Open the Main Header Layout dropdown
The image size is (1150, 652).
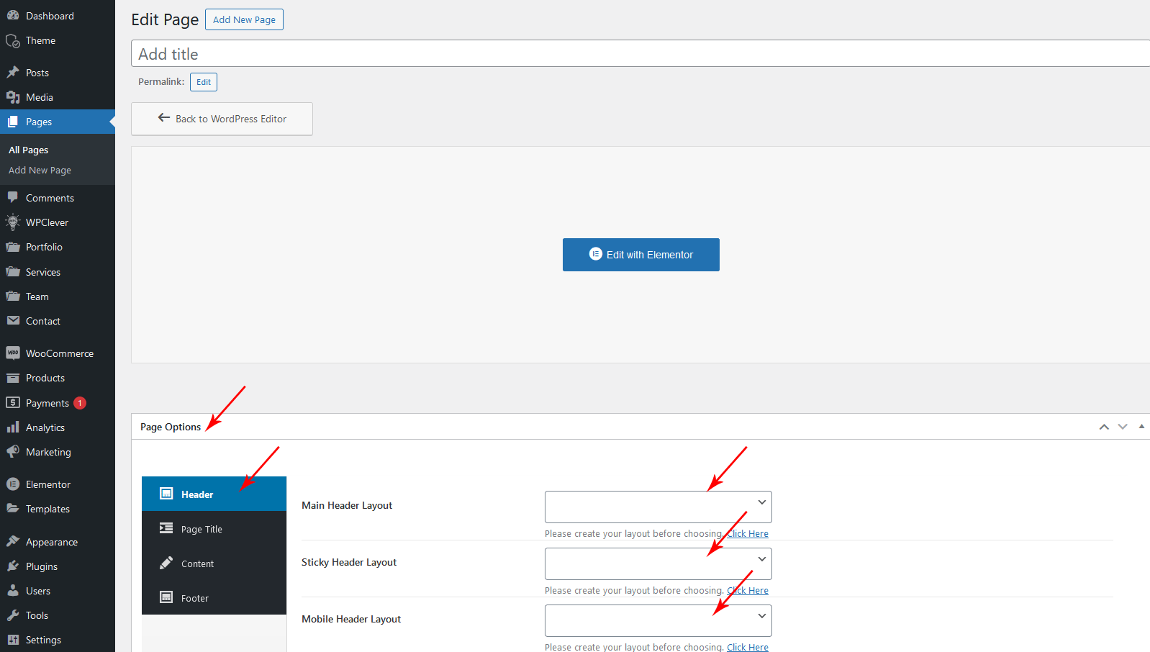[658, 507]
